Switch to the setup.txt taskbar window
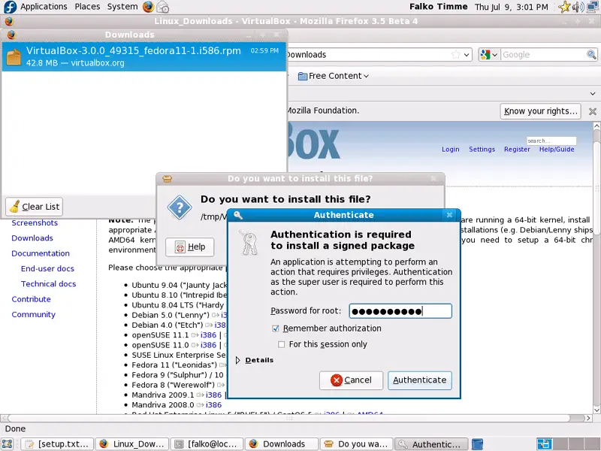Viewport: 601px width, 451px height. [57, 444]
